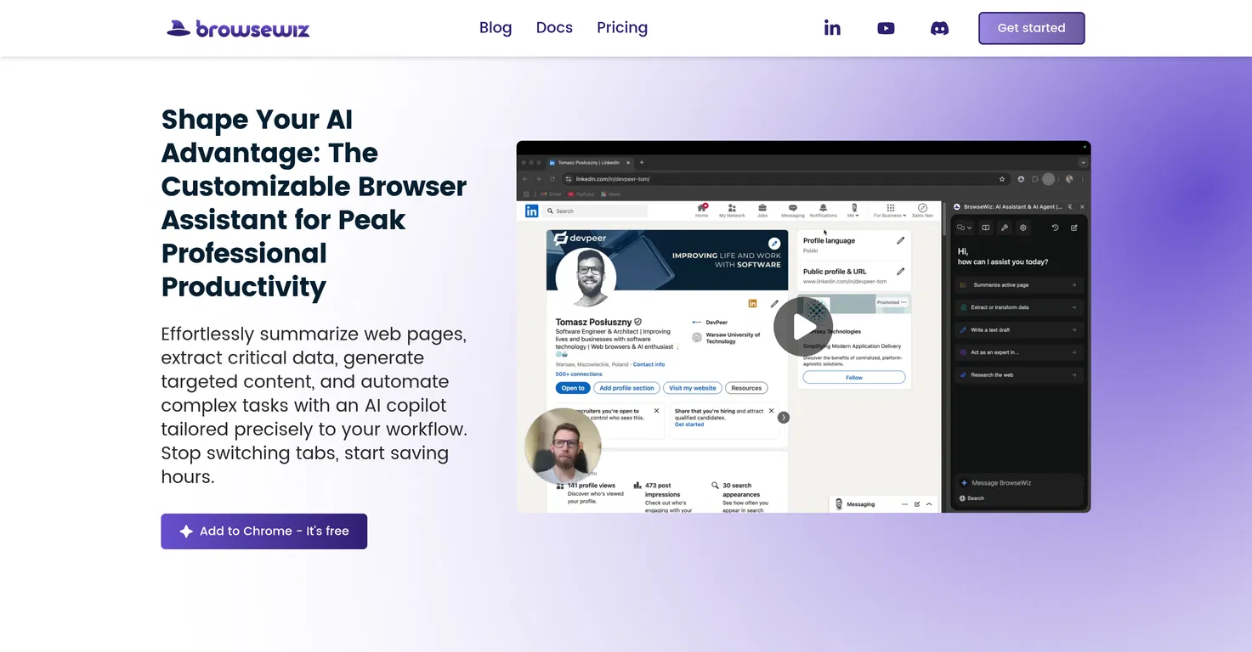This screenshot has height=652, width=1252.
Task: Click the bookmark star in video's address bar
Action: coord(1002,179)
